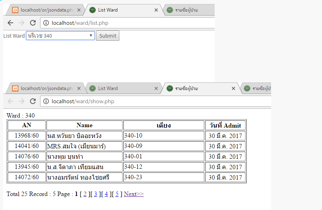Go to page 4 of records
Viewport: 322px width, 210px height.
point(106,194)
